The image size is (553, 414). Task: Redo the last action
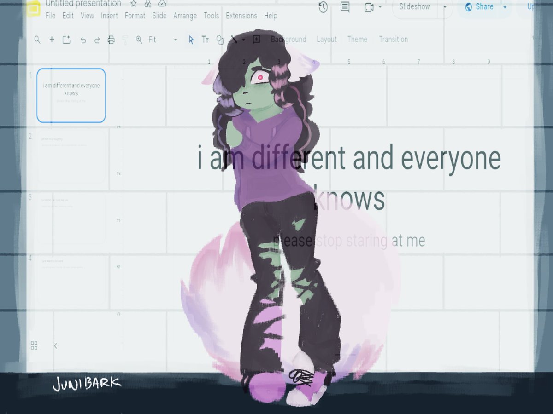pos(97,40)
